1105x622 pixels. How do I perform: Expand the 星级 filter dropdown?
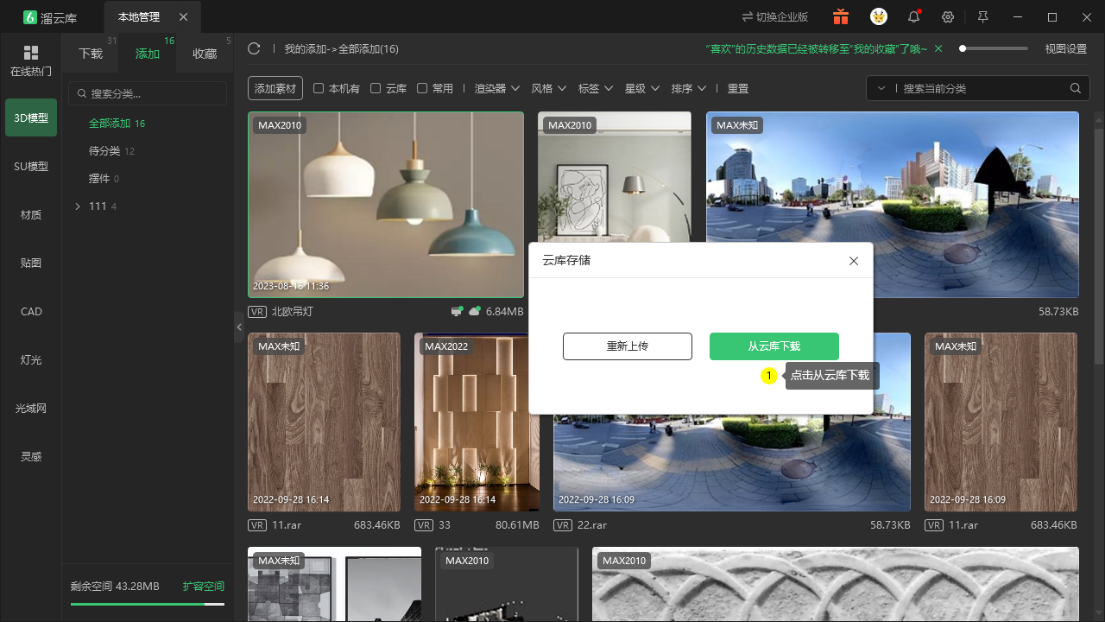(x=642, y=88)
